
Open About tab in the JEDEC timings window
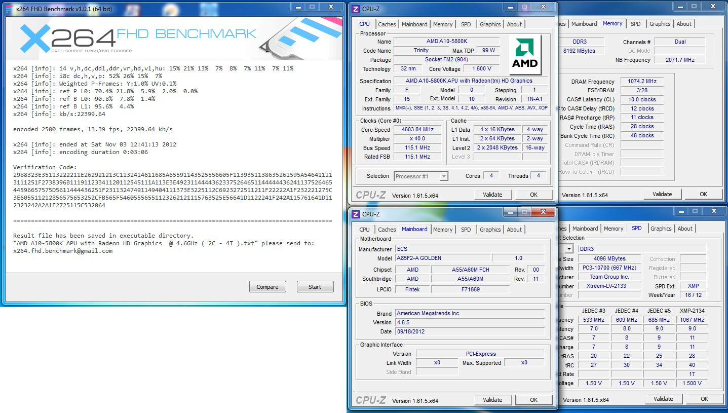pos(685,229)
